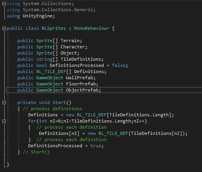Click the 'WallPrefab' field name
The height and width of the screenshot is (172, 202).
[80, 78]
